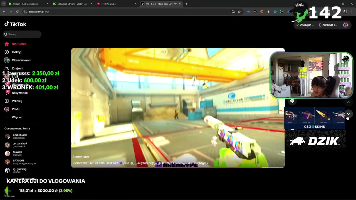This screenshot has width=356, height=200.
Task: Click the browser forward arrow
Action: coord(11,12)
